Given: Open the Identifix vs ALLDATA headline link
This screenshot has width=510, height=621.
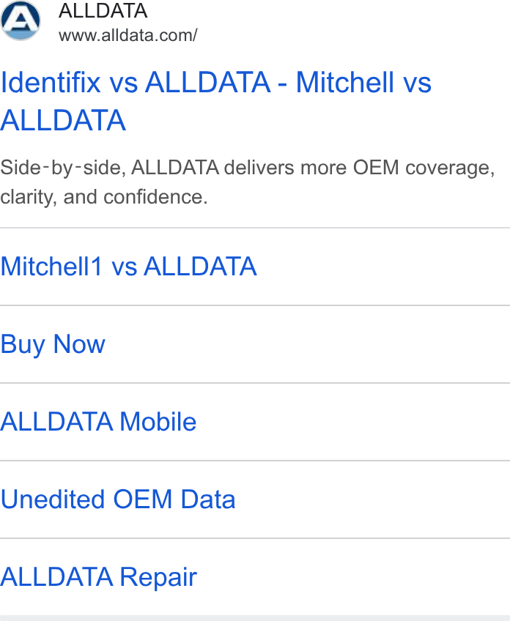Looking at the screenshot, I should click(x=215, y=101).
